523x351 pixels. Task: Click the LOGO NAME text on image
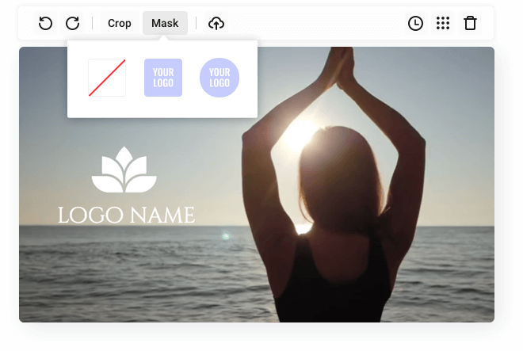127,216
